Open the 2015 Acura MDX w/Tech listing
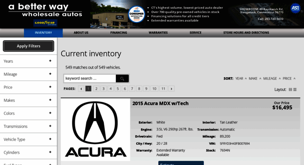The width and height of the screenshot is (304, 165). pyautogui.click(x=160, y=103)
